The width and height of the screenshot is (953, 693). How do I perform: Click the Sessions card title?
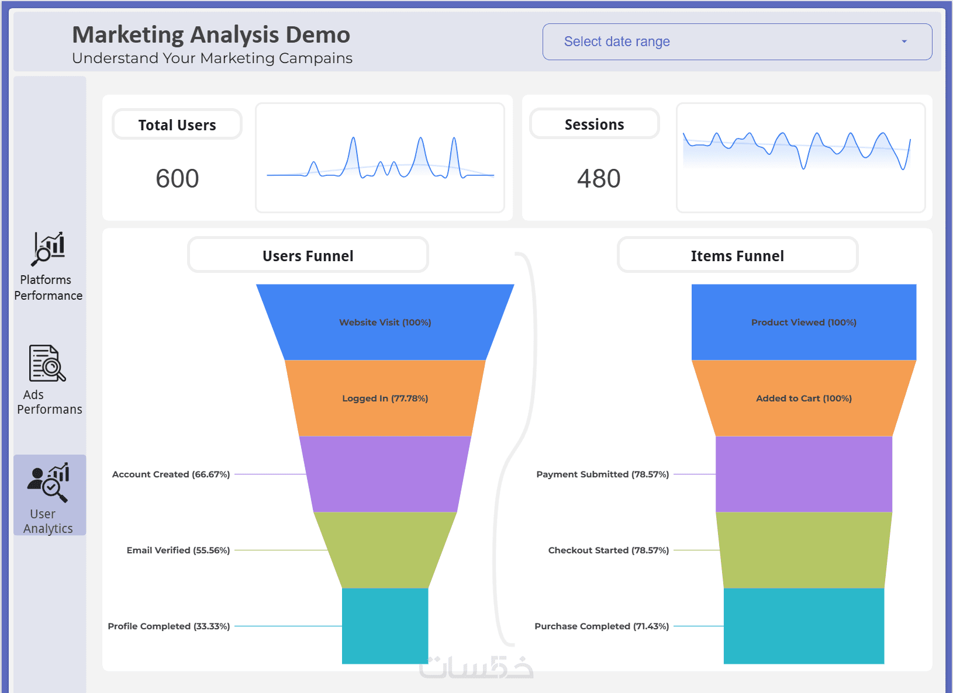click(595, 124)
